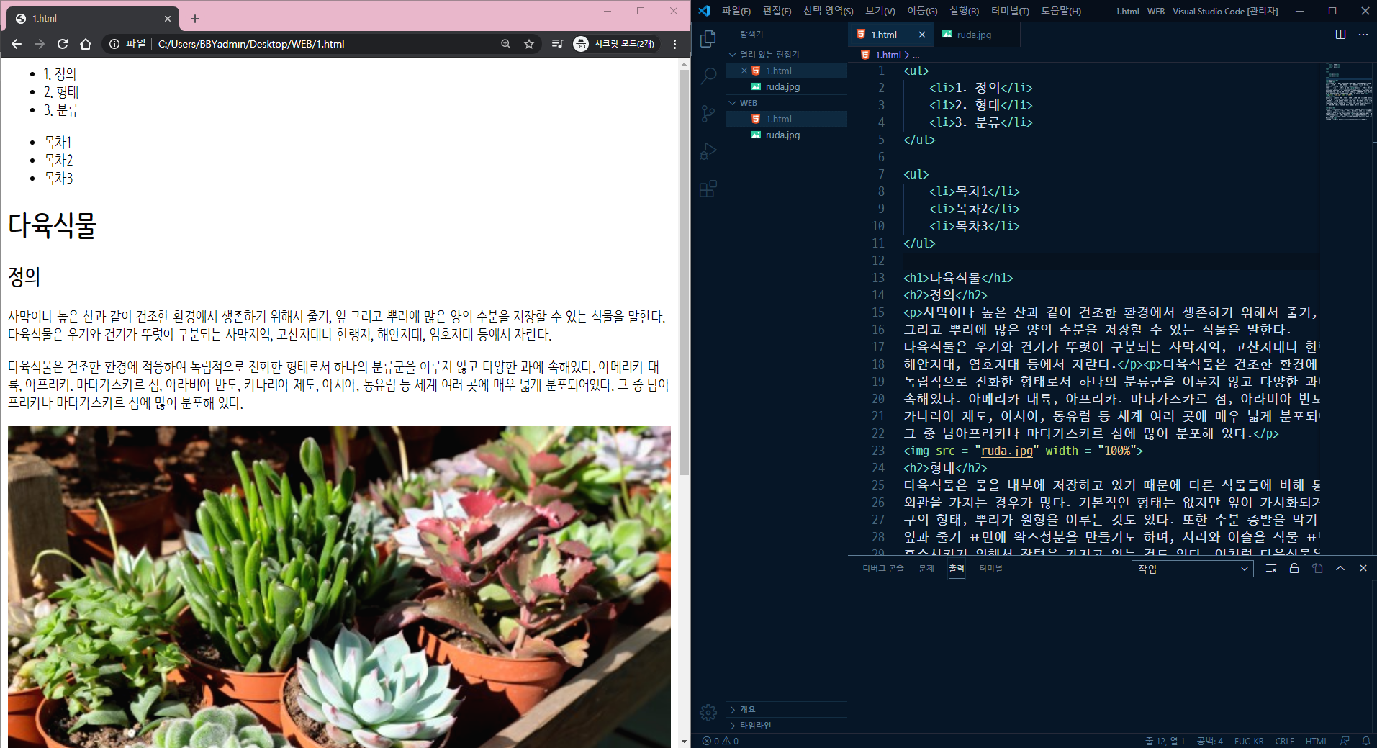This screenshot has width=1377, height=748.
Task: Click the split editor icon in VS Code
Action: click(1340, 35)
